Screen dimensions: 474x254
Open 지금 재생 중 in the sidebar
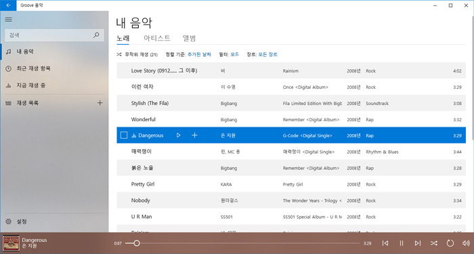(54, 85)
